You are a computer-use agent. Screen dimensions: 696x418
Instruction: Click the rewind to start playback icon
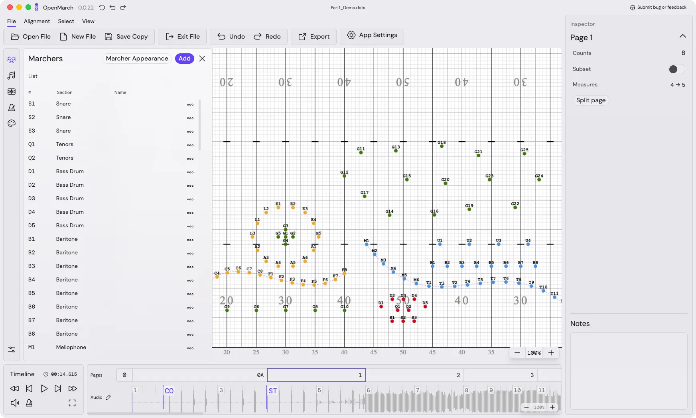(14, 389)
